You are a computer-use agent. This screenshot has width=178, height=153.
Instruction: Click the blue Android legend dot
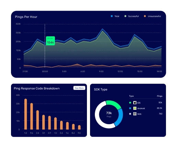[130, 108]
